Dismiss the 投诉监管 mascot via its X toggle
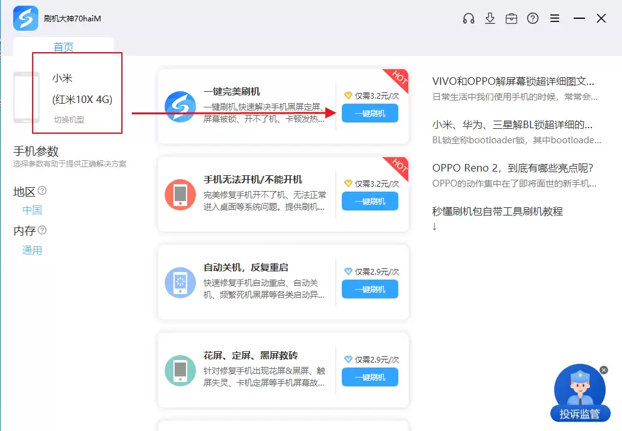This screenshot has width=622, height=431. click(x=604, y=369)
